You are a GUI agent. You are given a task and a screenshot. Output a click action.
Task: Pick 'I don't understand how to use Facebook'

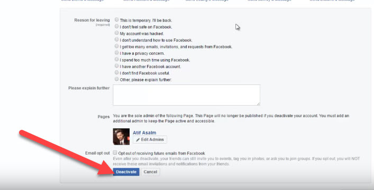pyautogui.click(x=116, y=39)
